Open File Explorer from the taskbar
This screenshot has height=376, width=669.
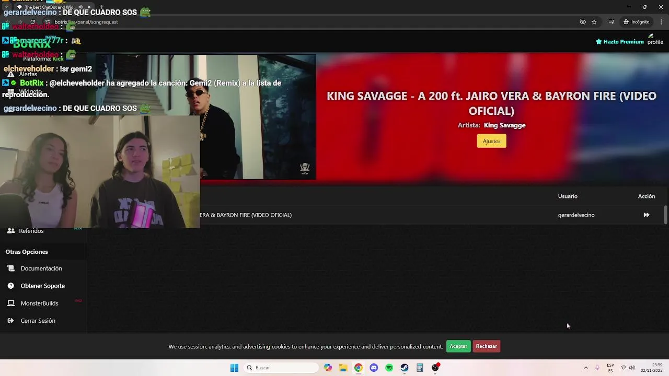343,368
